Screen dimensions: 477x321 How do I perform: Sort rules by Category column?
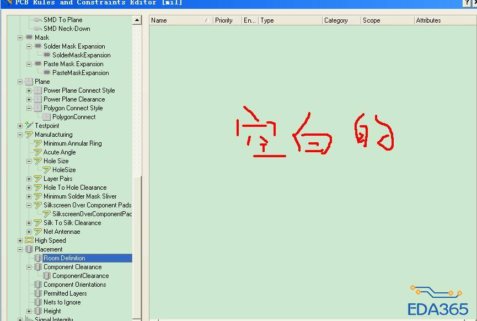click(x=342, y=20)
